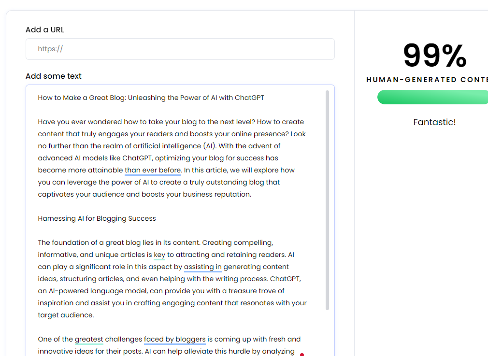The width and height of the screenshot is (488, 356).
Task: Click the underlined phrase 'than ever before'
Action: coord(153,170)
